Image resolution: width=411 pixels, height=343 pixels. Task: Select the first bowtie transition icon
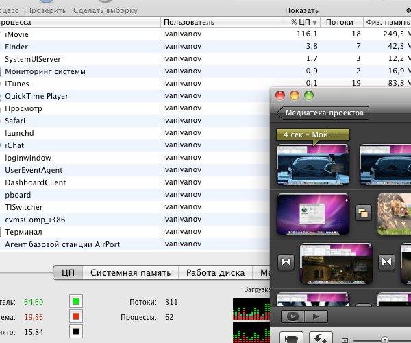286,262
